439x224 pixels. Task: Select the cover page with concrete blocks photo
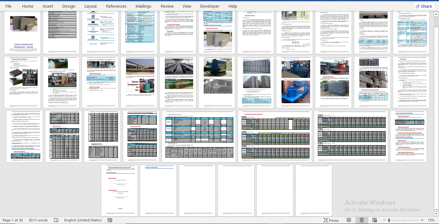[x=22, y=32]
